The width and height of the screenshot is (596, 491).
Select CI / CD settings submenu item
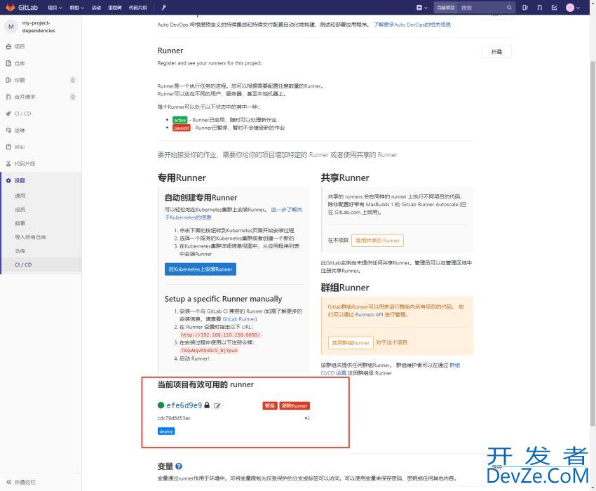23,264
